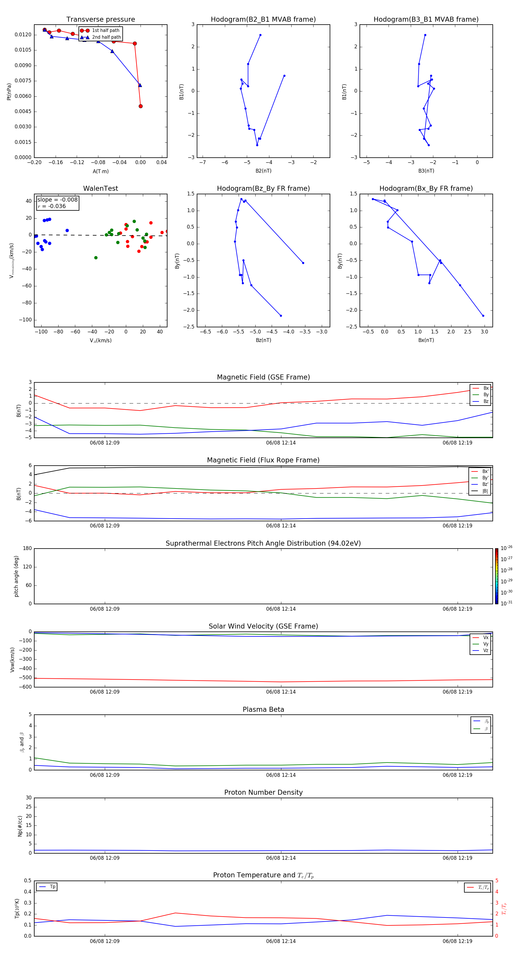Click the "V_remaining(km/s)" y-axis label
The image size is (527, 967).
11,261
